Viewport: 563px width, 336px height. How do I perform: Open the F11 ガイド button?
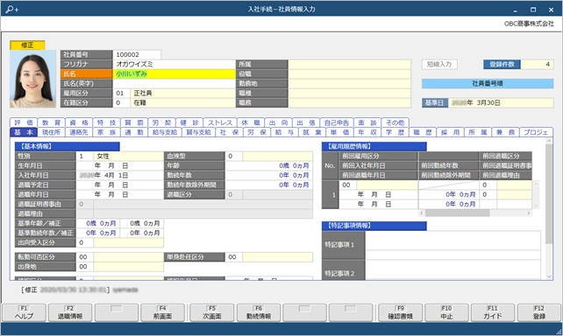tap(493, 312)
